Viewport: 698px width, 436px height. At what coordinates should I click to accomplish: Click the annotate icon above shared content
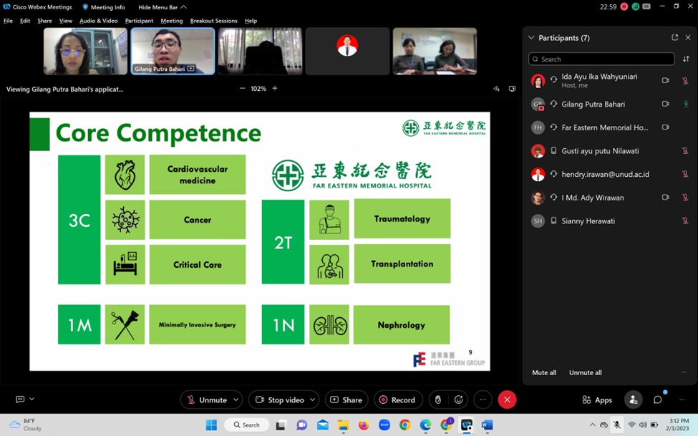(496, 89)
